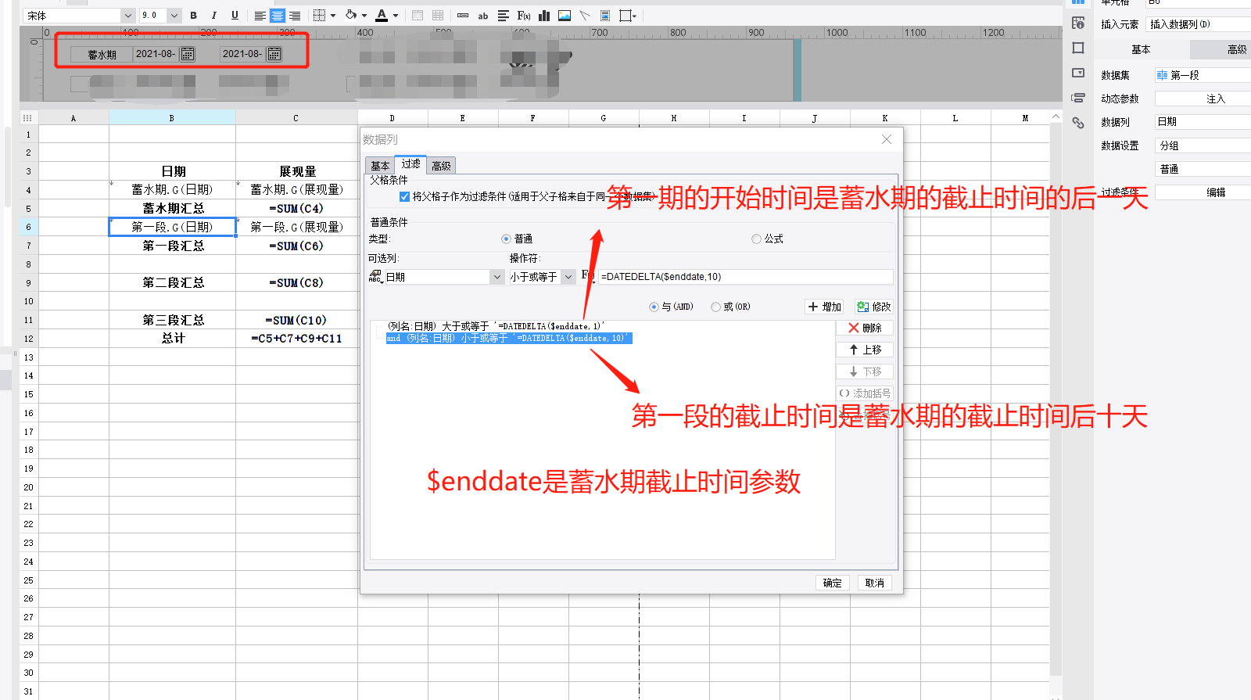
Task: Insert plain text with ab icon
Action: (483, 16)
